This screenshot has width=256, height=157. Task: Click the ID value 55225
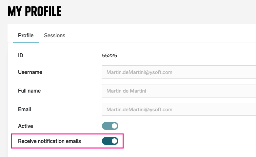[x=109, y=56]
